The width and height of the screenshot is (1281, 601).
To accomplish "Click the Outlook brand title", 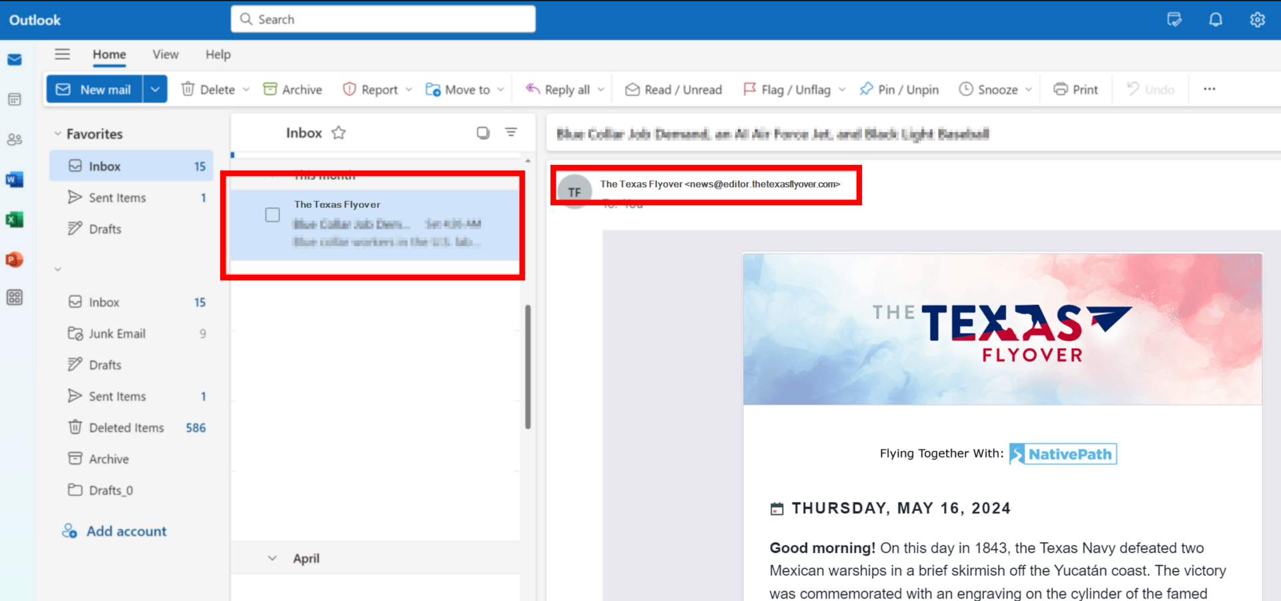I will pos(35,20).
